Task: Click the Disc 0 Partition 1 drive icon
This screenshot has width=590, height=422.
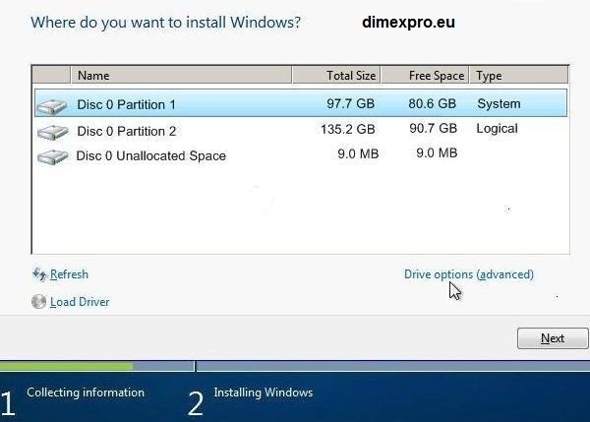Action: coord(52,107)
